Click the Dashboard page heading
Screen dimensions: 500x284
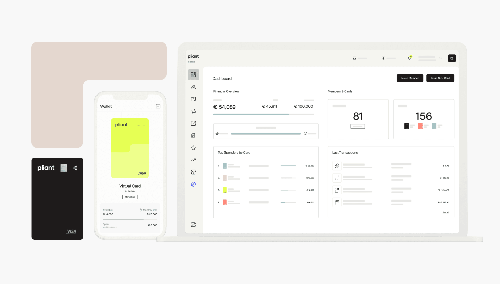click(222, 79)
